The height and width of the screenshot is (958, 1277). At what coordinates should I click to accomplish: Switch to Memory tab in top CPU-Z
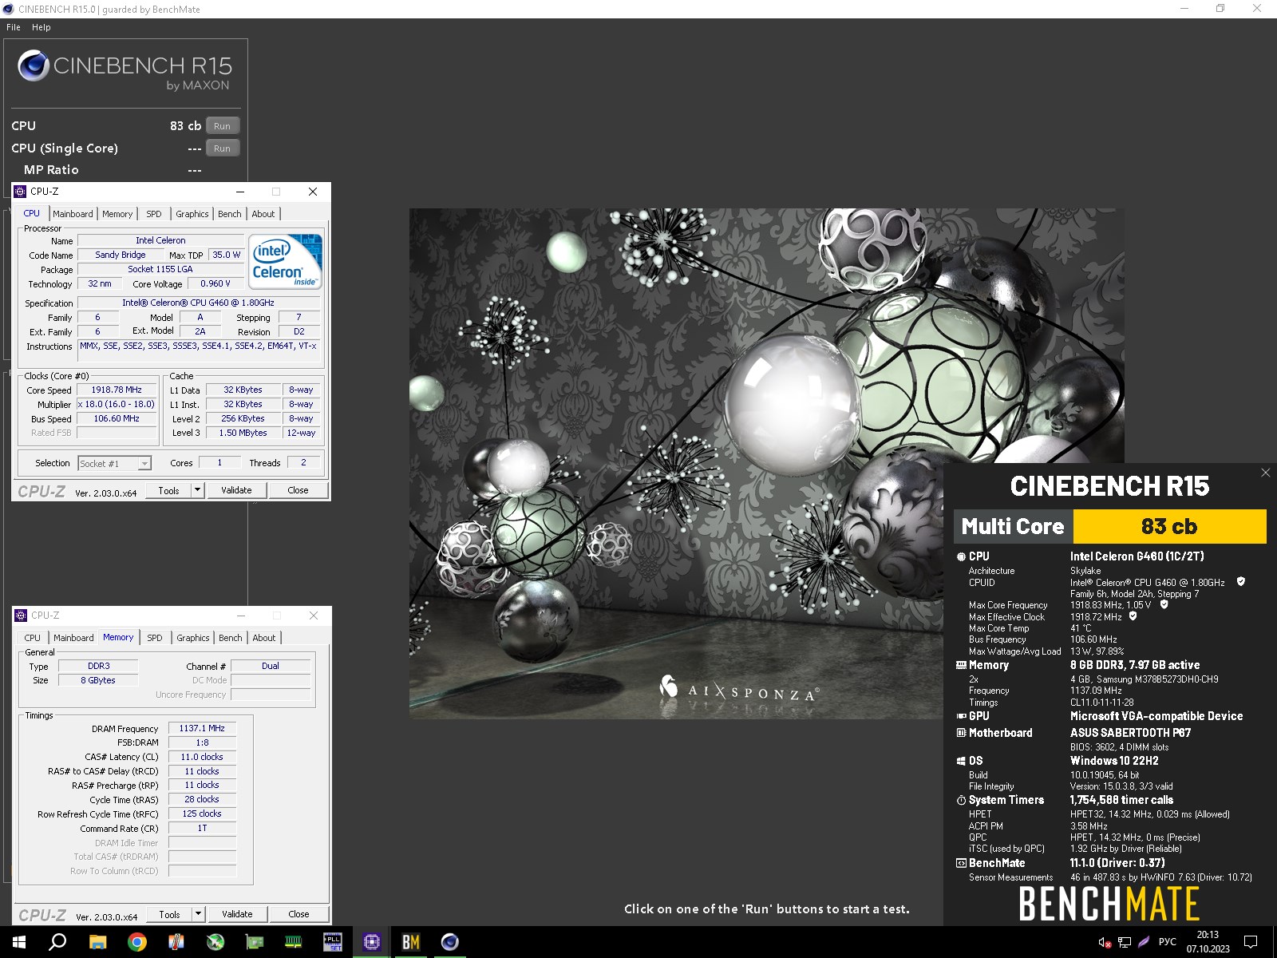[x=117, y=214]
